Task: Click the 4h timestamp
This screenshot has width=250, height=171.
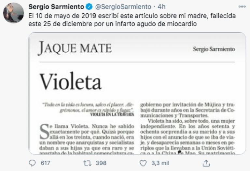Action: point(161,7)
